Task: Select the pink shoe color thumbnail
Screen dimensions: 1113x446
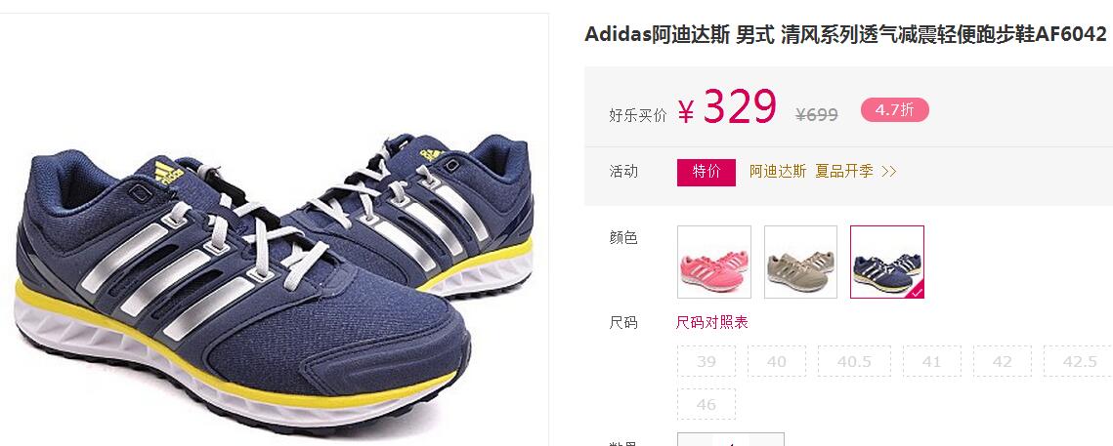Action: [x=714, y=262]
